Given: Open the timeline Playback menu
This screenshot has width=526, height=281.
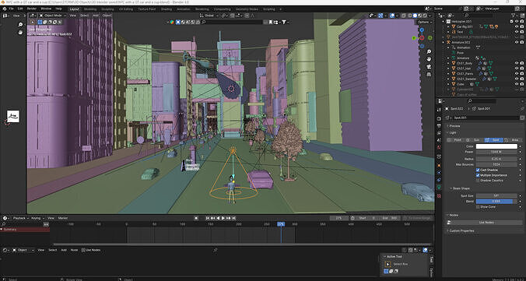Looking at the screenshot, I should [21, 218].
